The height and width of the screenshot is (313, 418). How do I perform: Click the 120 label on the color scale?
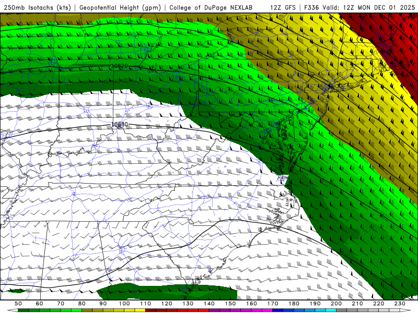pos(167,304)
